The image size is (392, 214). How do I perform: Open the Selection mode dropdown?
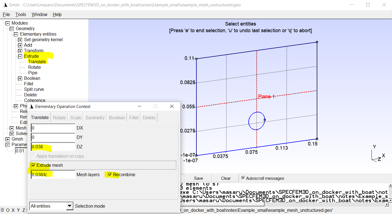[51, 206]
